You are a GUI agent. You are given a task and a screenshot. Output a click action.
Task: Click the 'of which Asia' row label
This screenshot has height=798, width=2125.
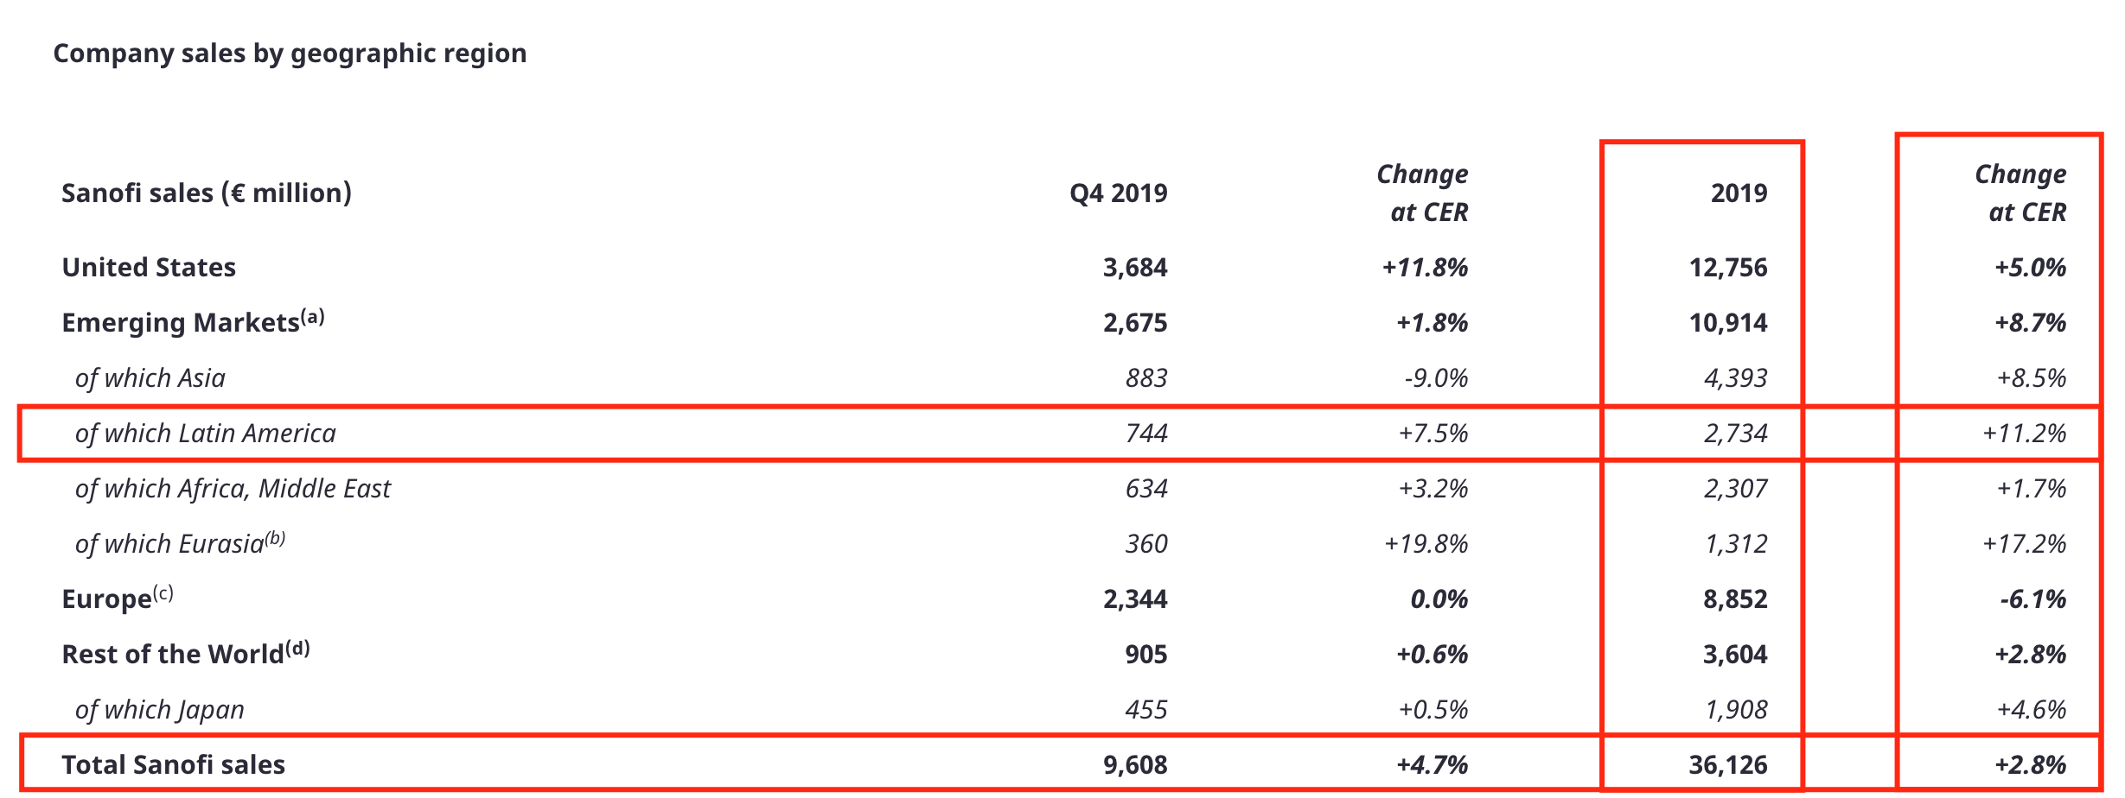[x=150, y=378]
